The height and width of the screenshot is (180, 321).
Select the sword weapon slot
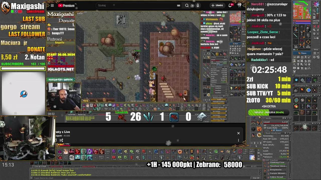point(296,35)
